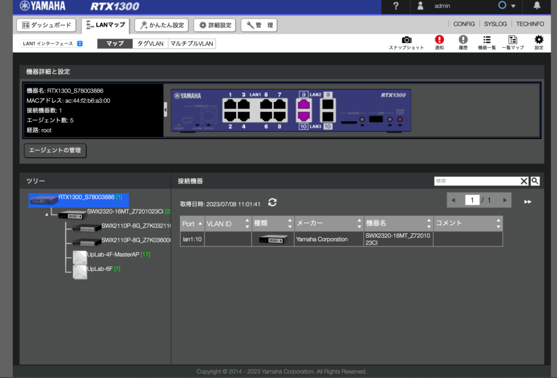Switch to the Tag VLAN tab
Viewport: 557px width, 378px height.
coord(150,44)
